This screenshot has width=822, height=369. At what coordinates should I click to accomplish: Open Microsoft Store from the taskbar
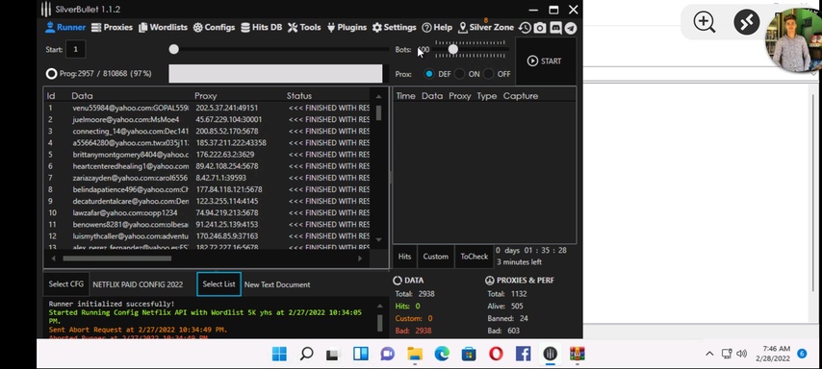point(469,354)
